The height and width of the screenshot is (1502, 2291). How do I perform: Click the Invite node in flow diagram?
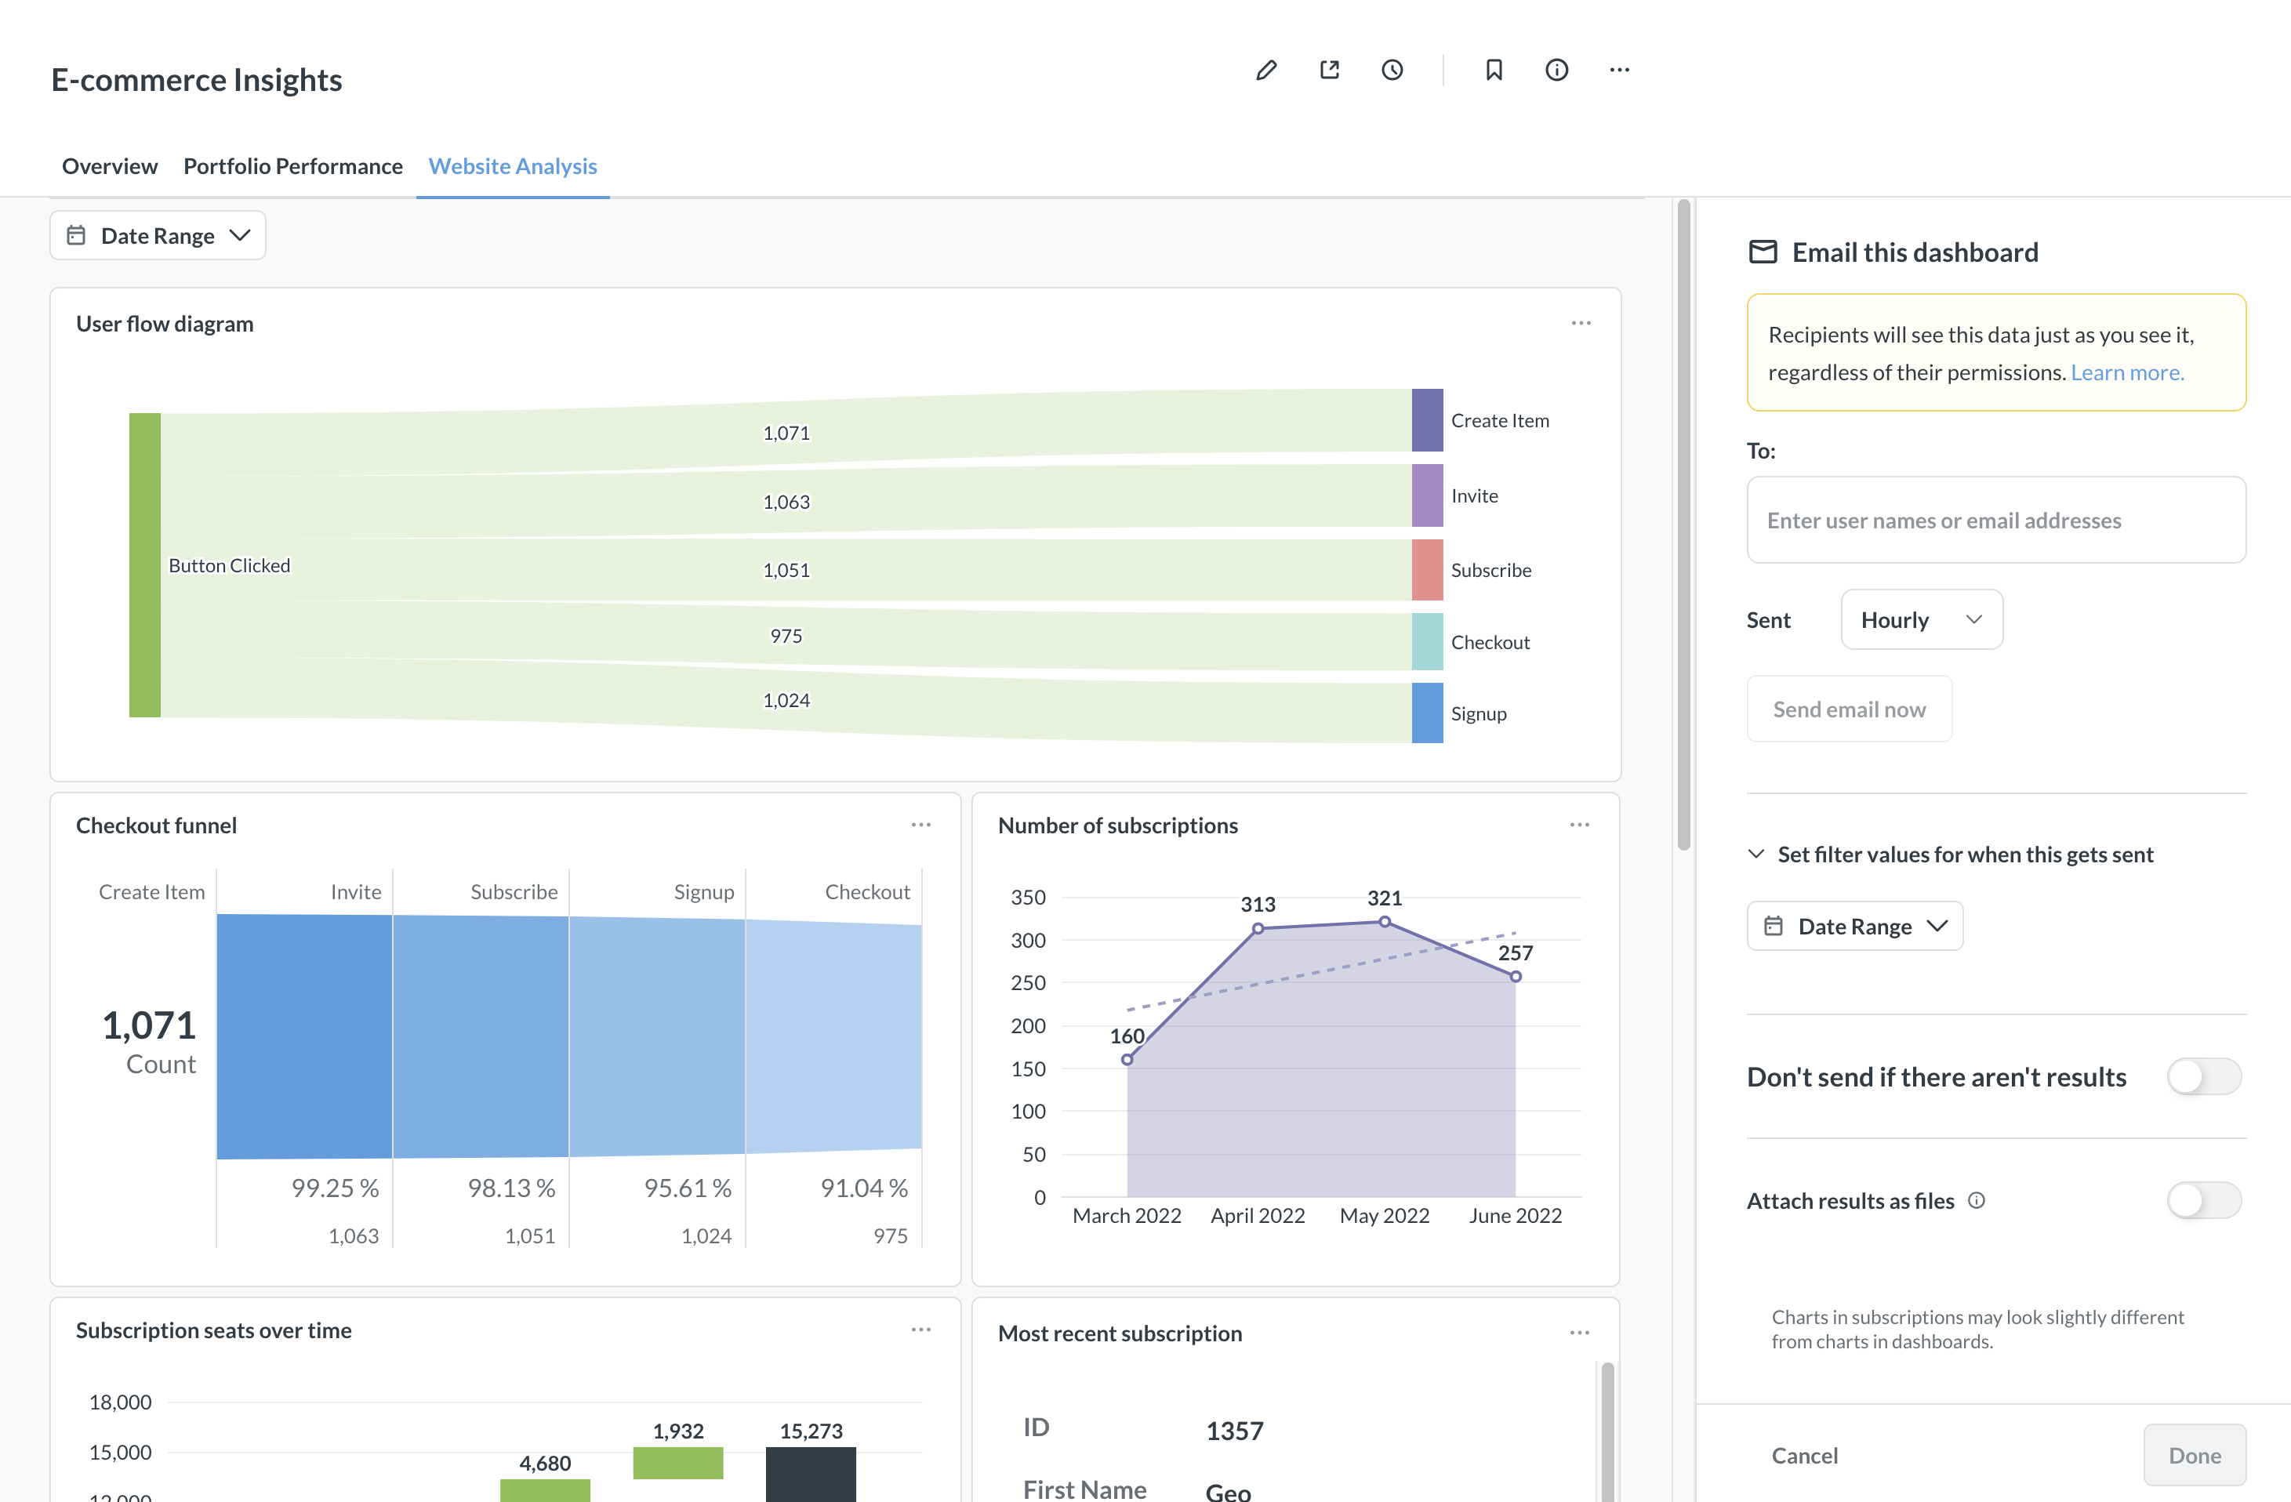(x=1428, y=495)
